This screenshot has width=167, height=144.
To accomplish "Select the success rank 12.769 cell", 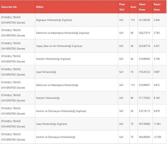I will [158, 137].
